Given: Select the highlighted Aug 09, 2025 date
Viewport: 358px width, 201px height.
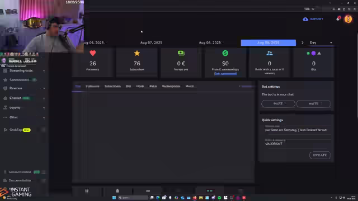Looking at the screenshot, I should (x=268, y=42).
